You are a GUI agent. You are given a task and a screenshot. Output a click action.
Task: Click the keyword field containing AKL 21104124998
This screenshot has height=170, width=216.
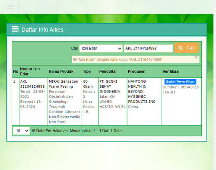pyautogui.click(x=149, y=49)
